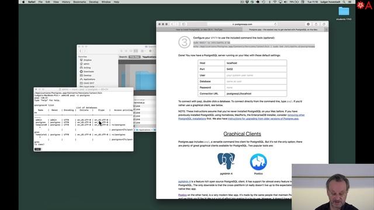Open Finder arrange-by dropdown
This screenshot has width=374, height=210.
(143, 51)
